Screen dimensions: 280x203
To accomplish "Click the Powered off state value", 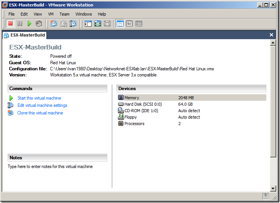I will coord(61,56).
